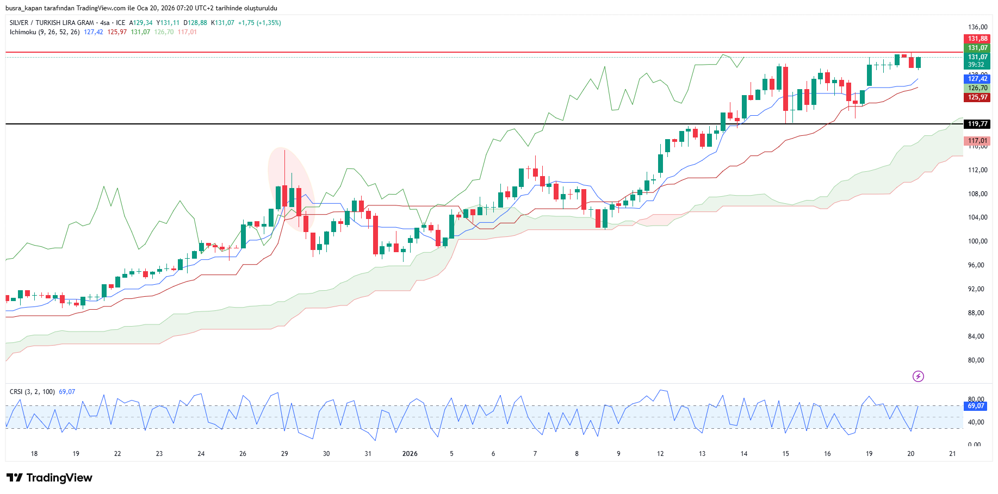Click the 39:32 candle countdown label
The height and width of the screenshot is (494, 998).
[x=976, y=65]
